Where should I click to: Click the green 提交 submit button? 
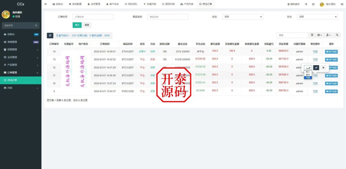click(x=77, y=25)
